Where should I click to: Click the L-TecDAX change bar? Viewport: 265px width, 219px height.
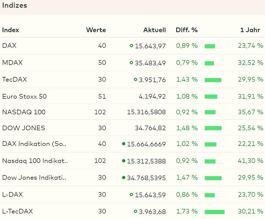point(215,212)
